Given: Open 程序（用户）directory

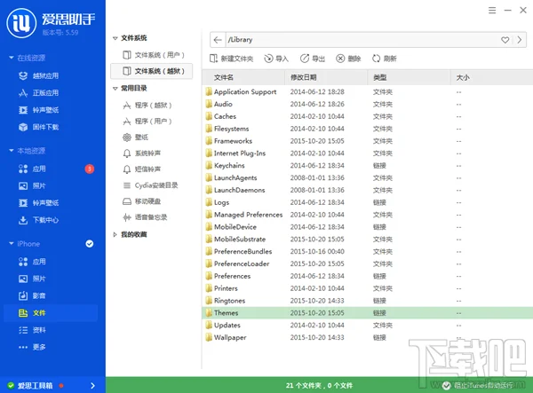Looking at the screenshot, I should click(x=147, y=122).
